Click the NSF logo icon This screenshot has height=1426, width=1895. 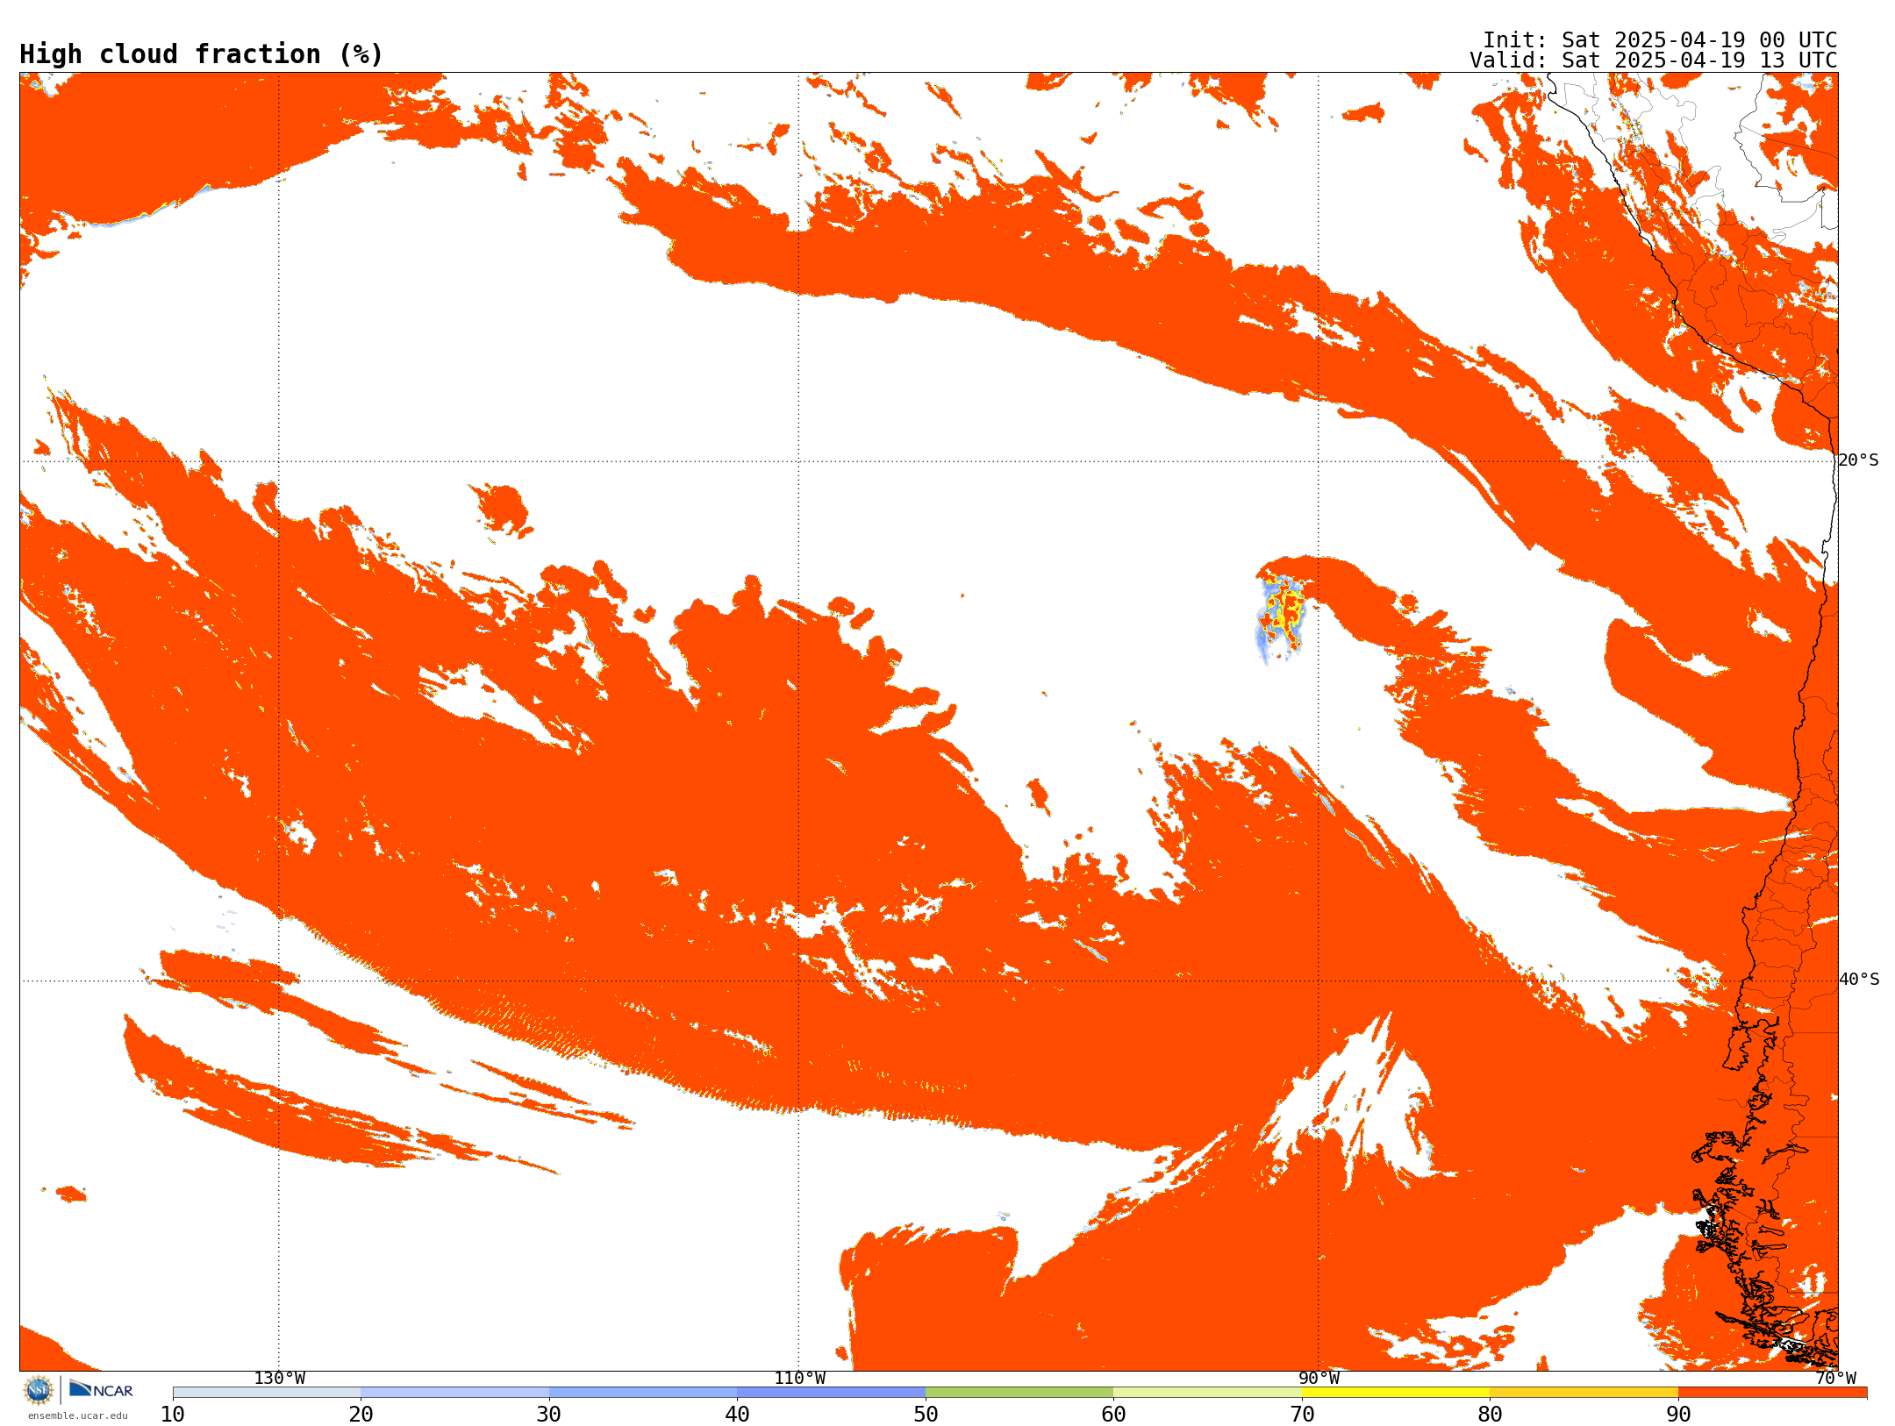coord(39,1390)
